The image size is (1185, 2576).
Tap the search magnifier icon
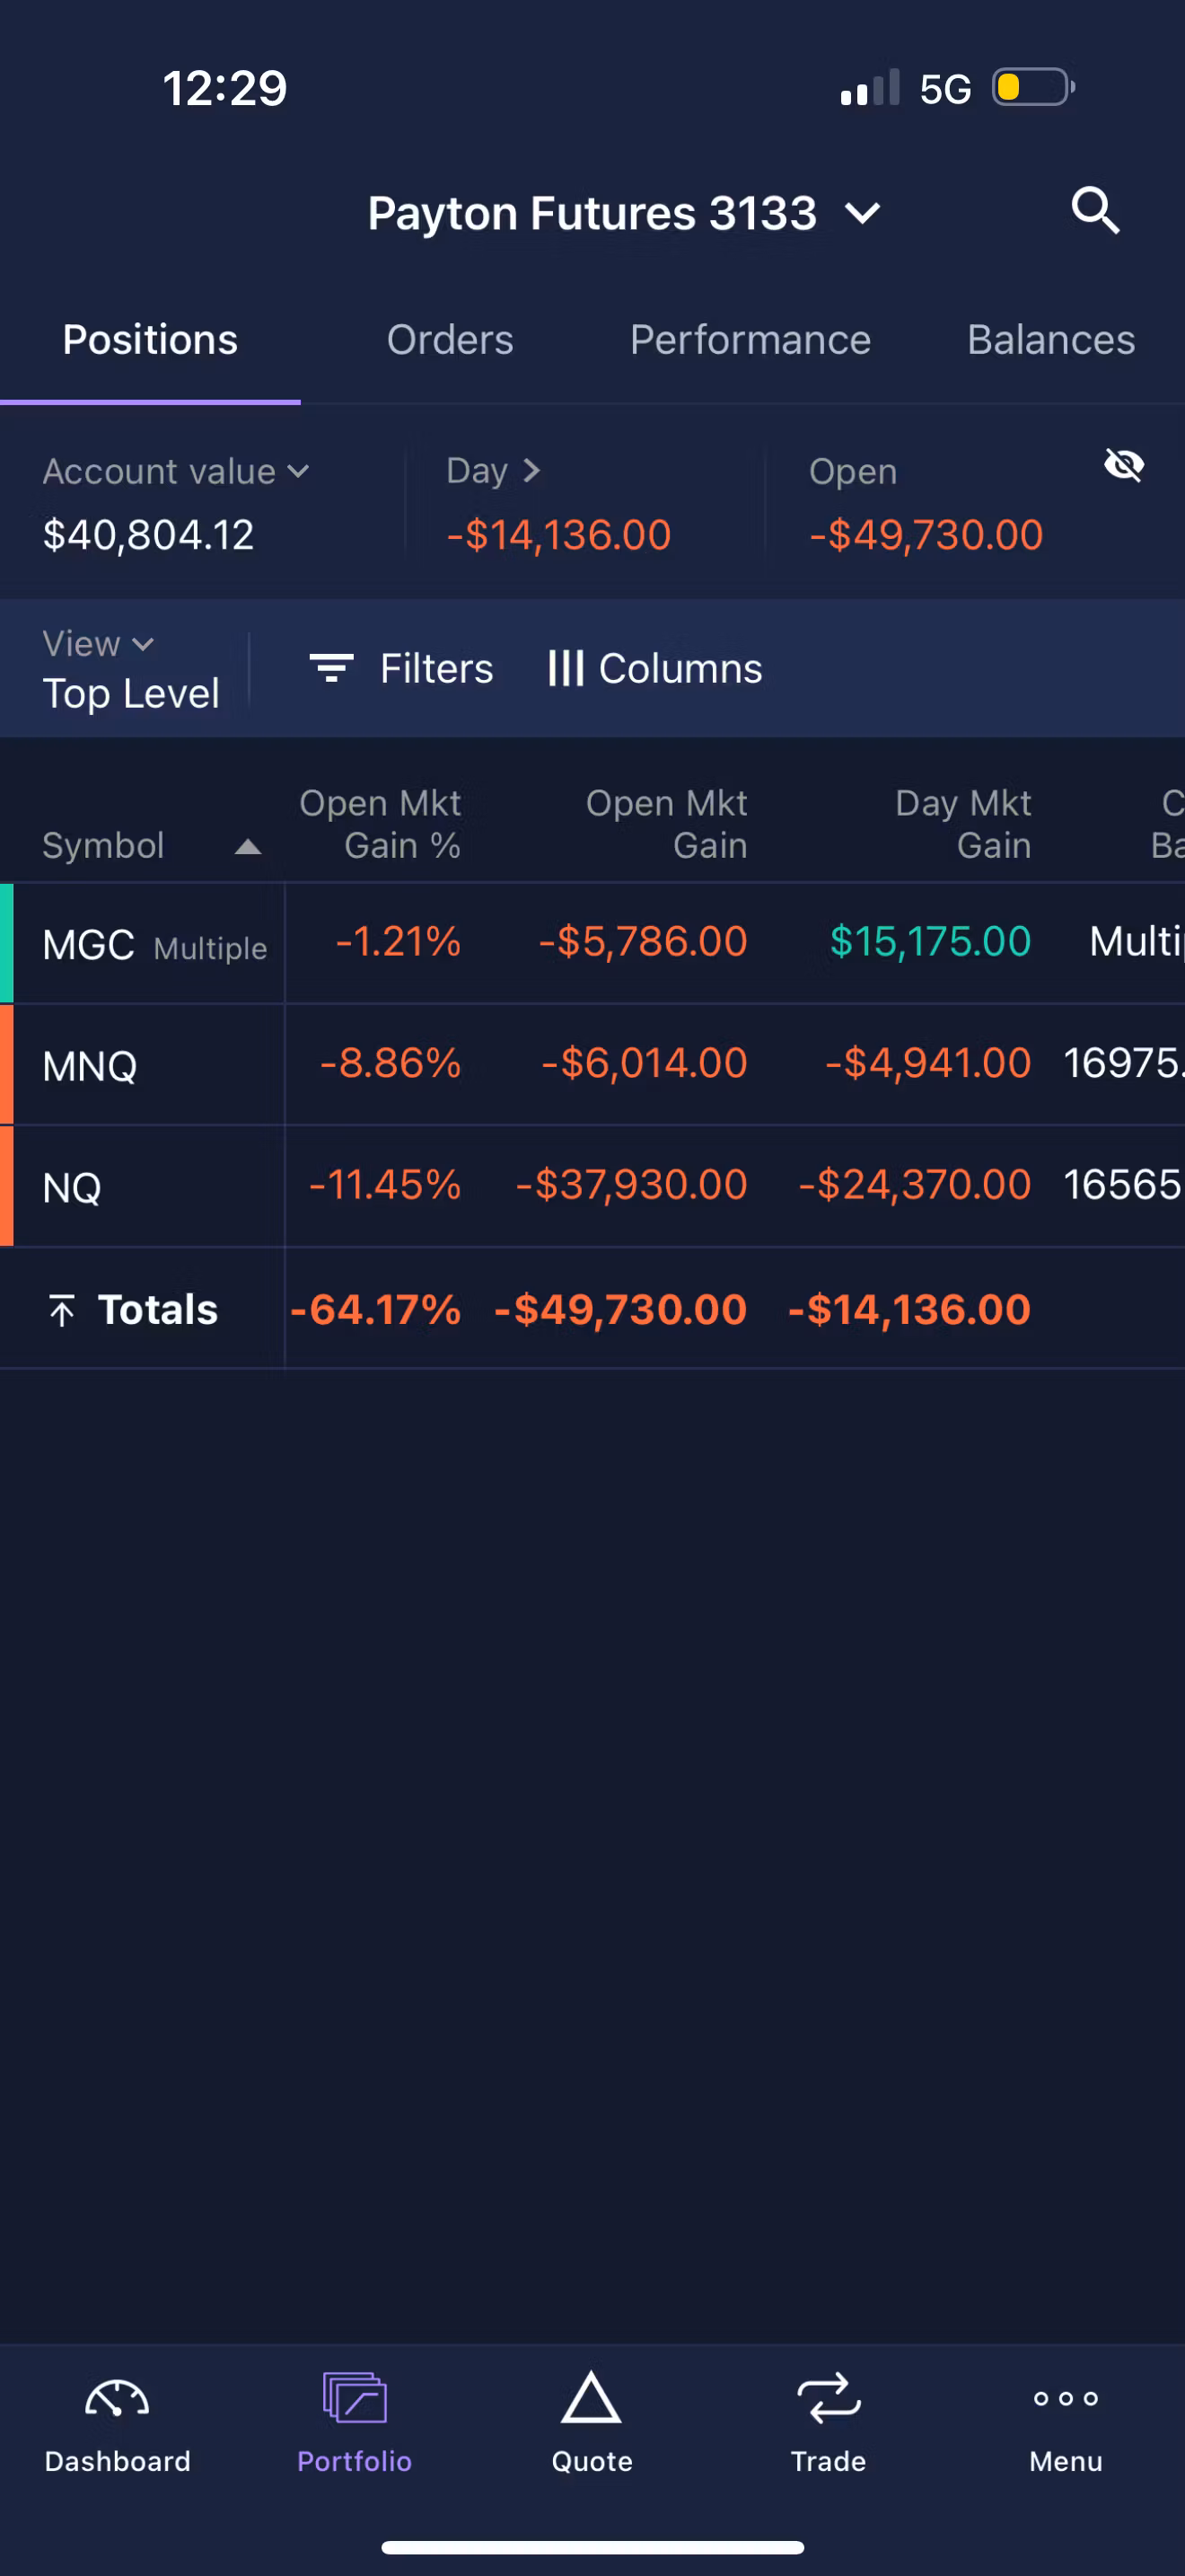click(1095, 211)
